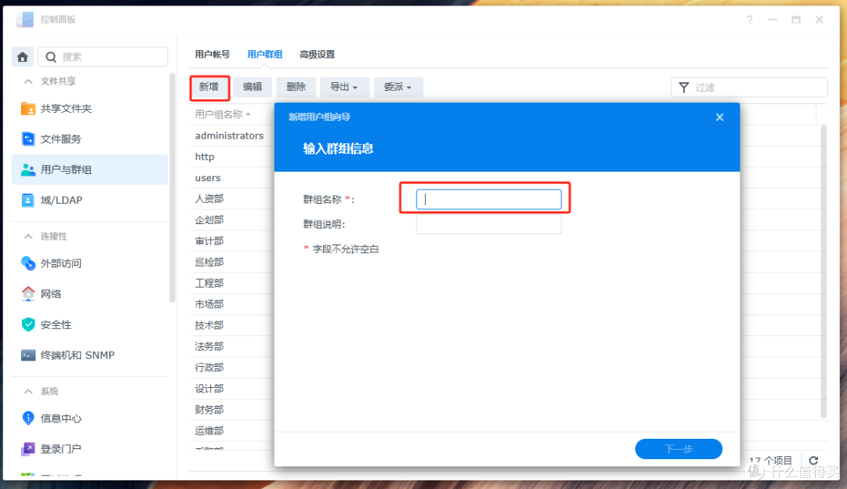Select the 法务部 group row
Viewport: 847px width, 489px height.
(x=233, y=346)
